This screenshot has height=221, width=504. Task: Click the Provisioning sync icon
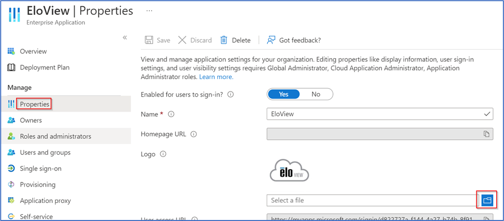11,185
